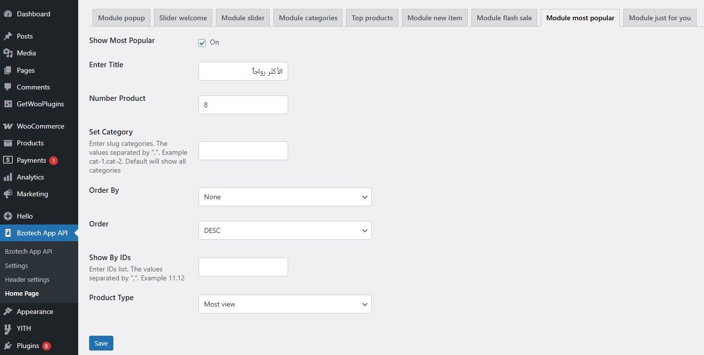Screen dimensions: 704x355
Task: Click the Hello plus icon
Action: point(8,216)
